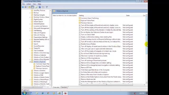Select the Task Scheduler tree item
Viewport: 169px width, 95px height.
[x=39, y=50]
